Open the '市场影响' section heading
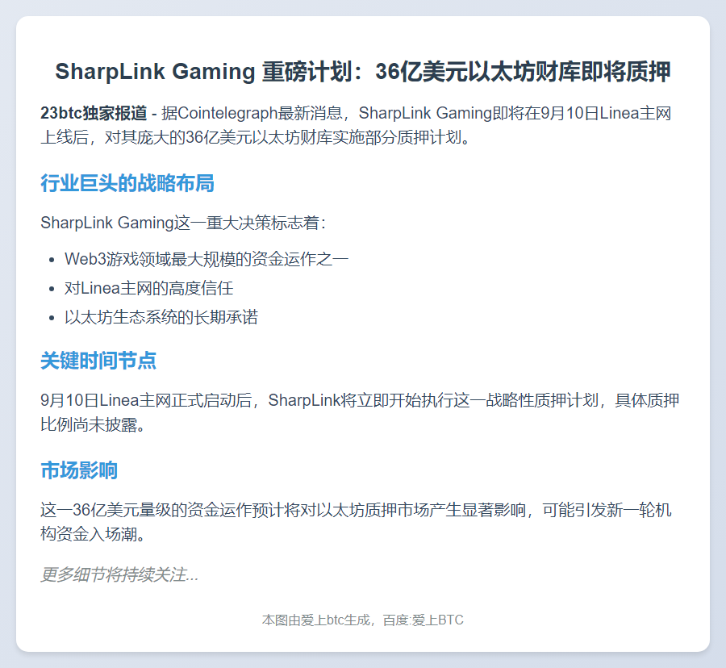The width and height of the screenshot is (726, 668). click(x=79, y=470)
